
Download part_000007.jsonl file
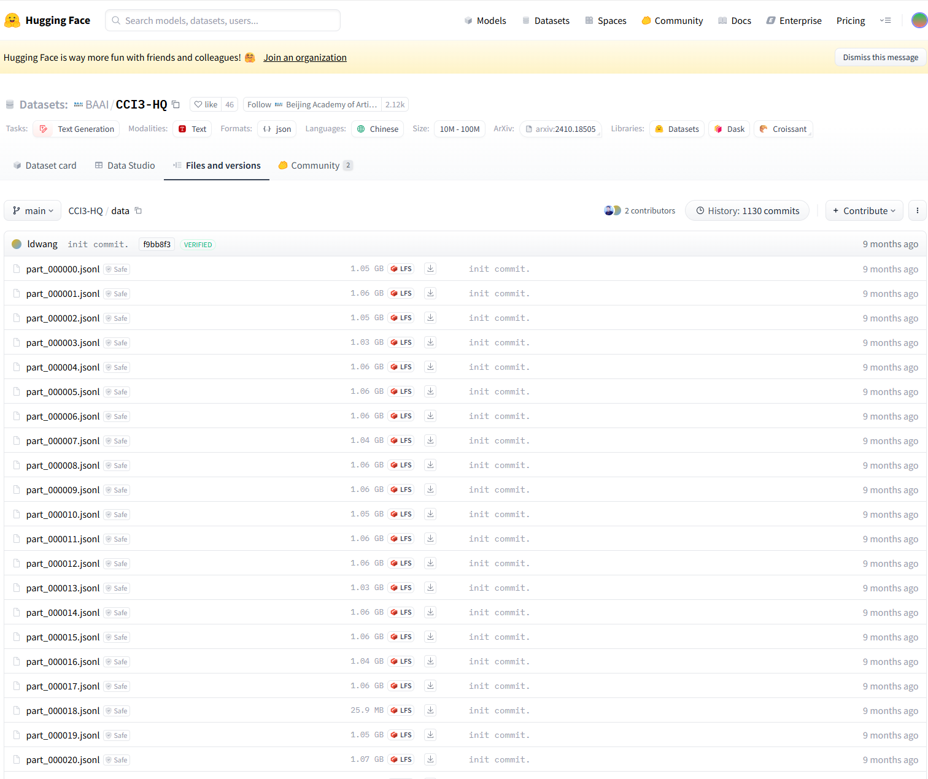(x=431, y=440)
